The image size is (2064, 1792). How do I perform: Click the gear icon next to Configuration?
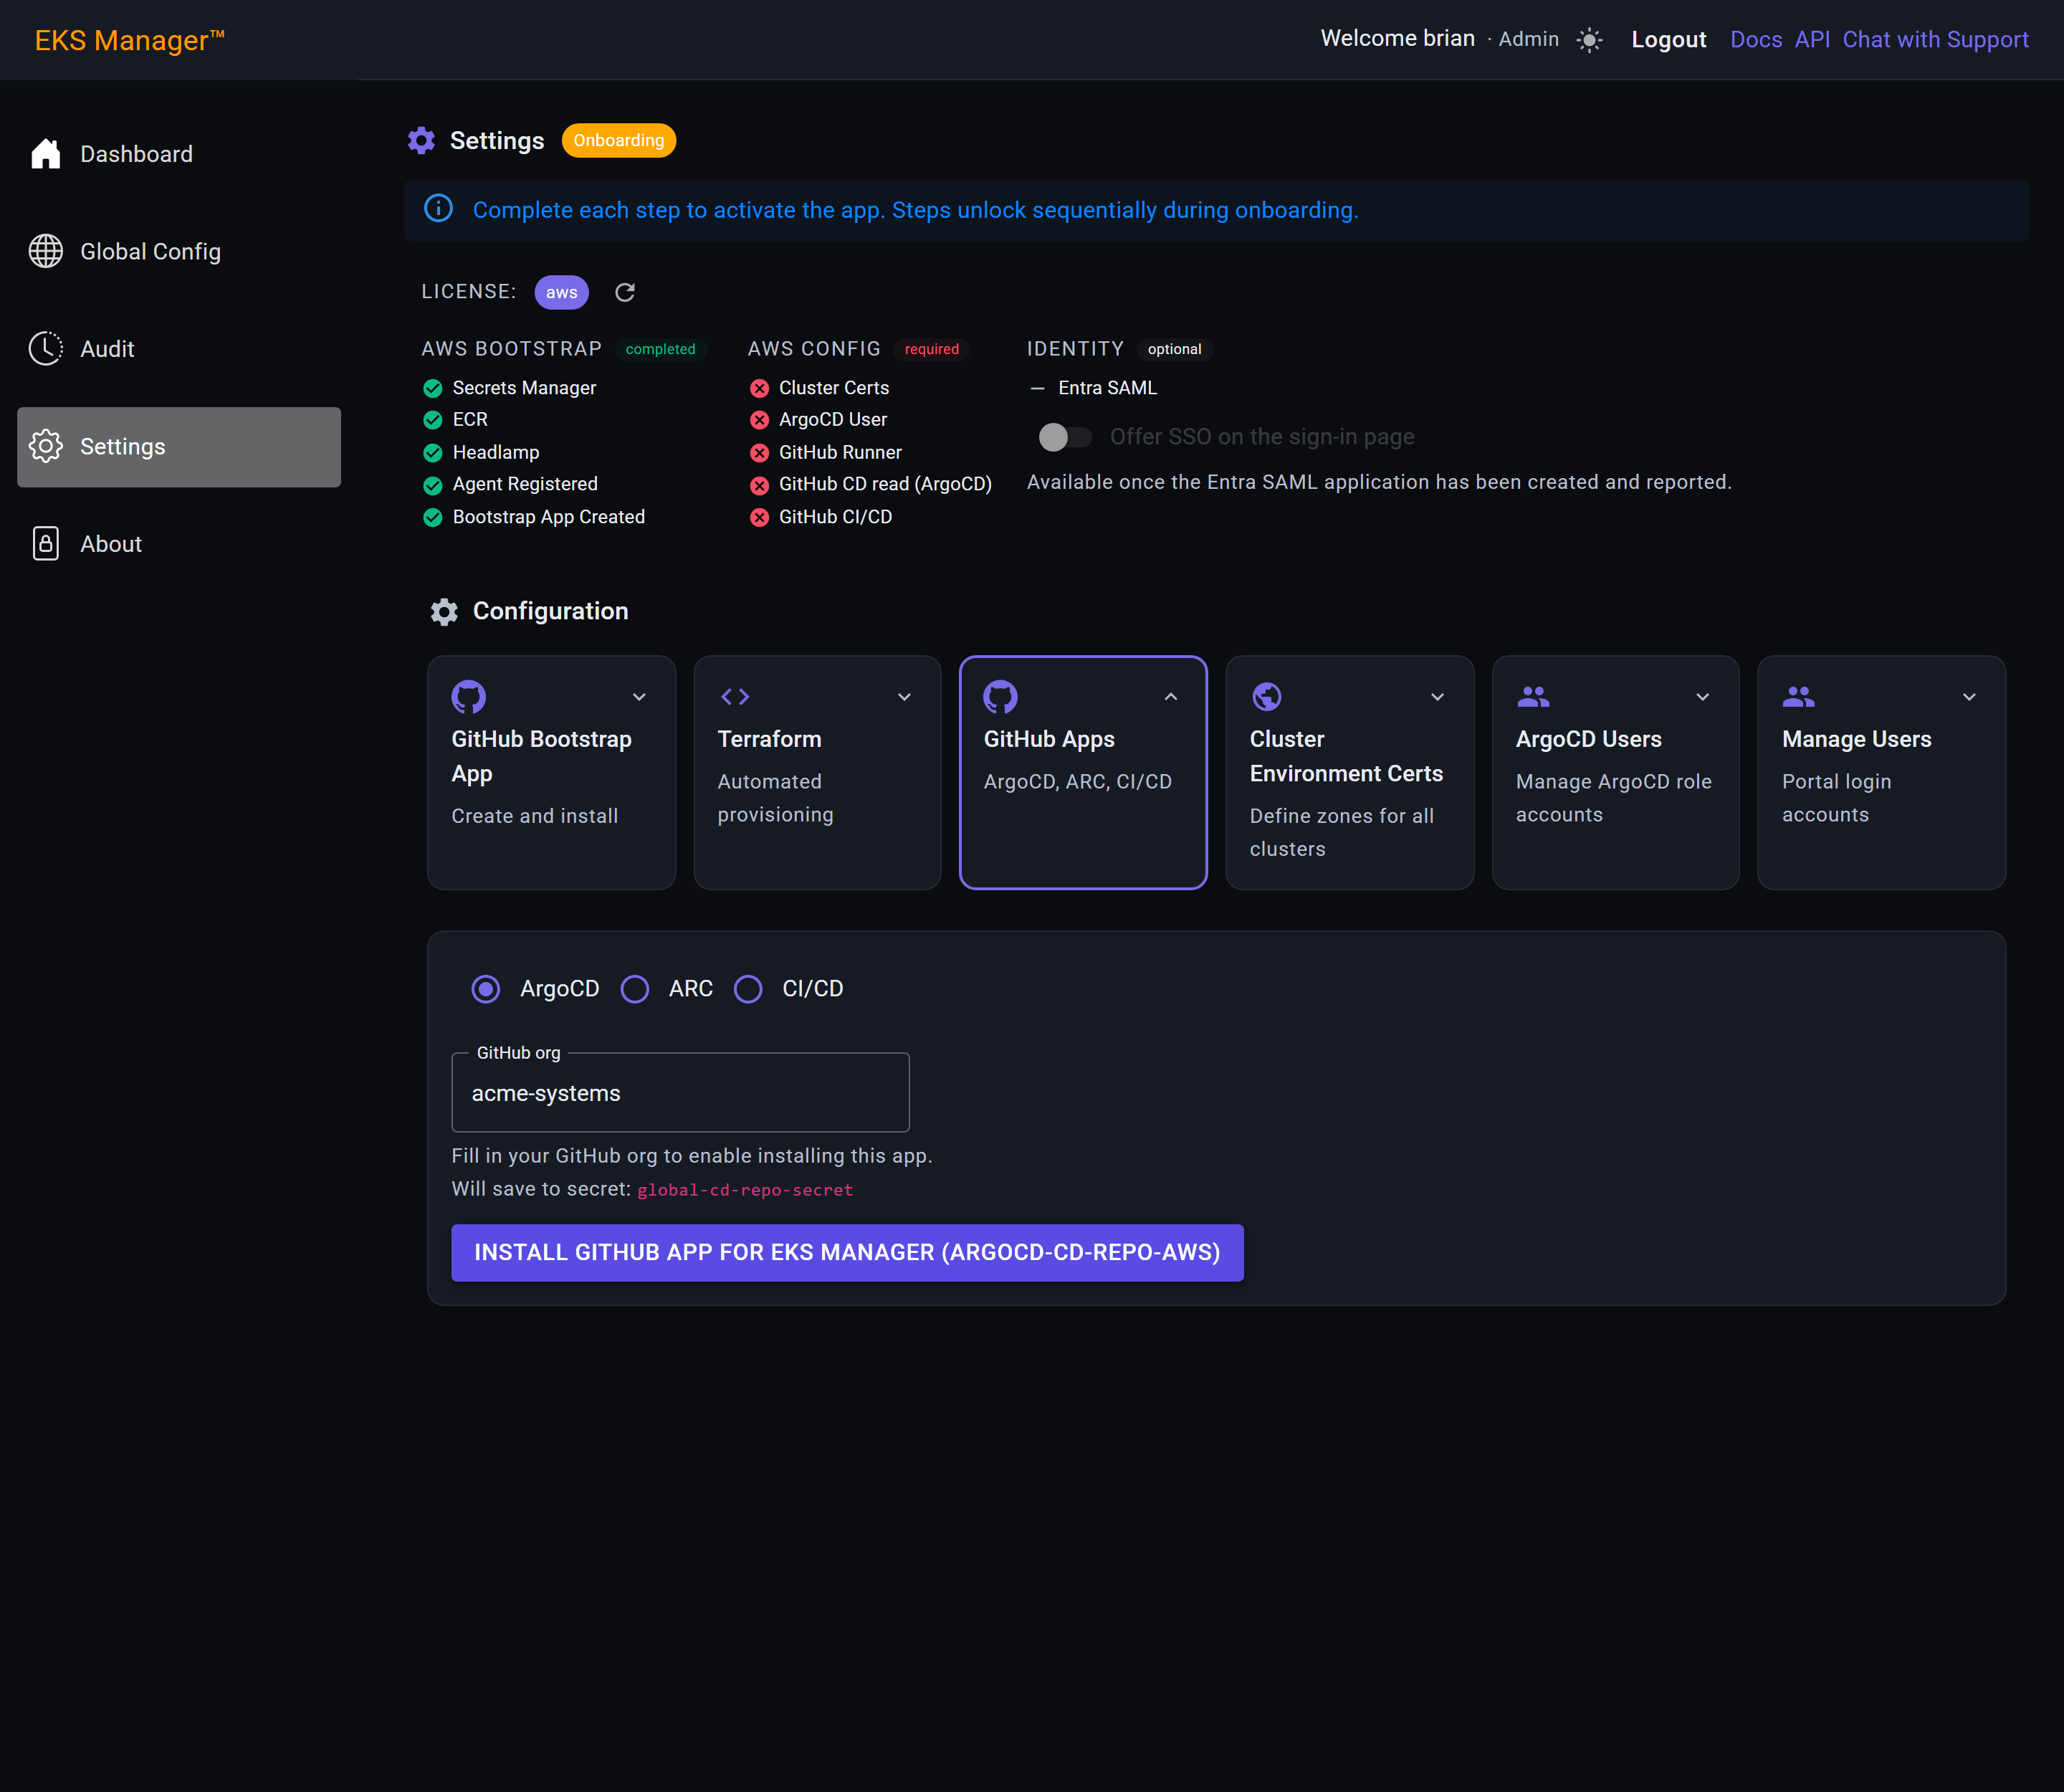point(444,611)
